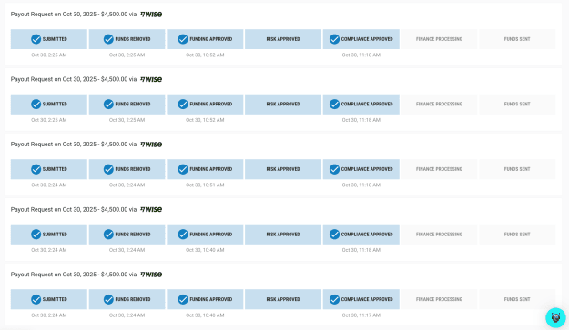
Task: Click the Submitted label in the fourth payout card
Action: [55, 235]
